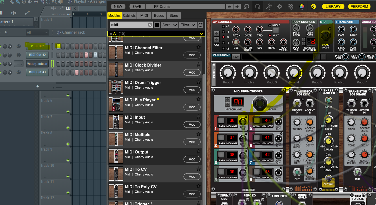
Task: Click the PAT piano icon in Playlist
Action: (x=69, y=8)
